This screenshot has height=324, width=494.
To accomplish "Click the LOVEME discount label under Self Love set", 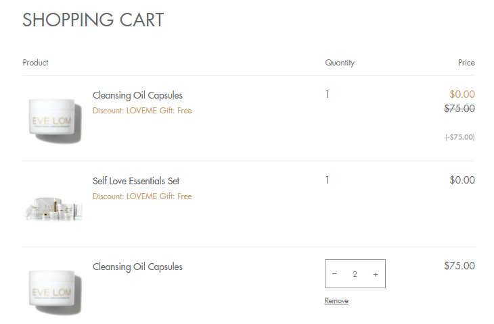I will pos(142,196).
